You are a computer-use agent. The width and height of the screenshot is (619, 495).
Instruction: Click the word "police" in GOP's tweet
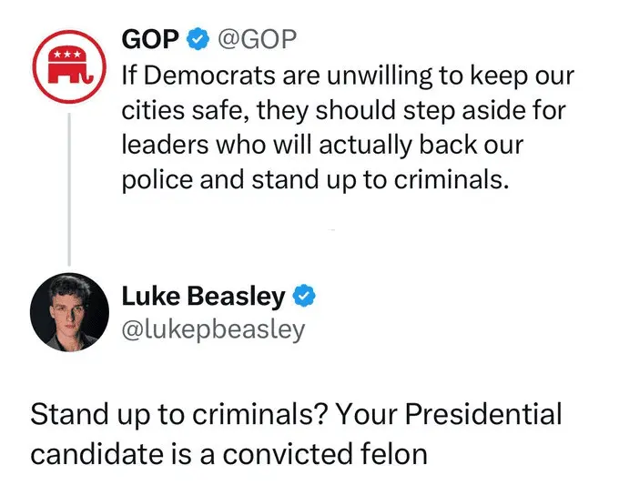point(154,179)
